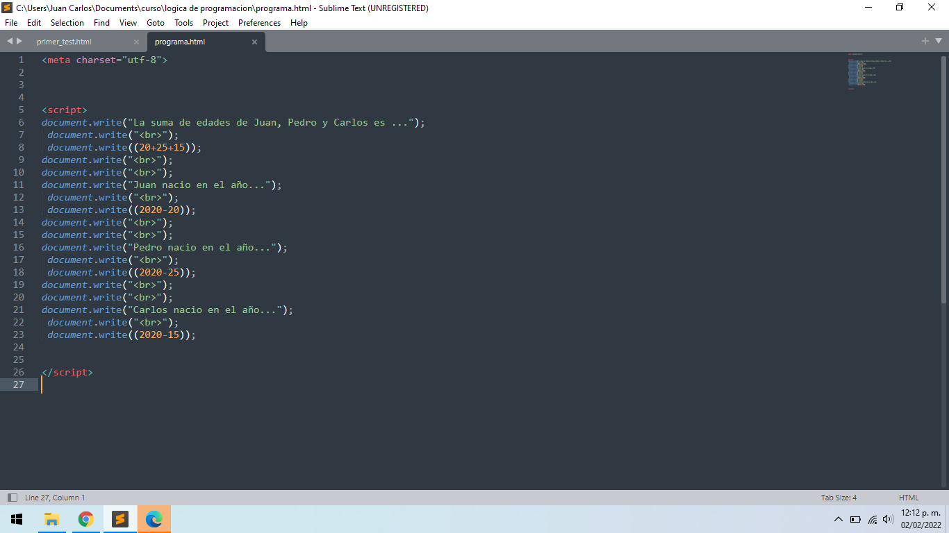This screenshot has width=949, height=533.
Task: Add a new tab with plus icon
Action: (925, 42)
